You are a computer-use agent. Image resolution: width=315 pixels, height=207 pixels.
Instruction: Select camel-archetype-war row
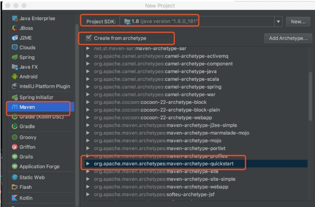click(196, 95)
